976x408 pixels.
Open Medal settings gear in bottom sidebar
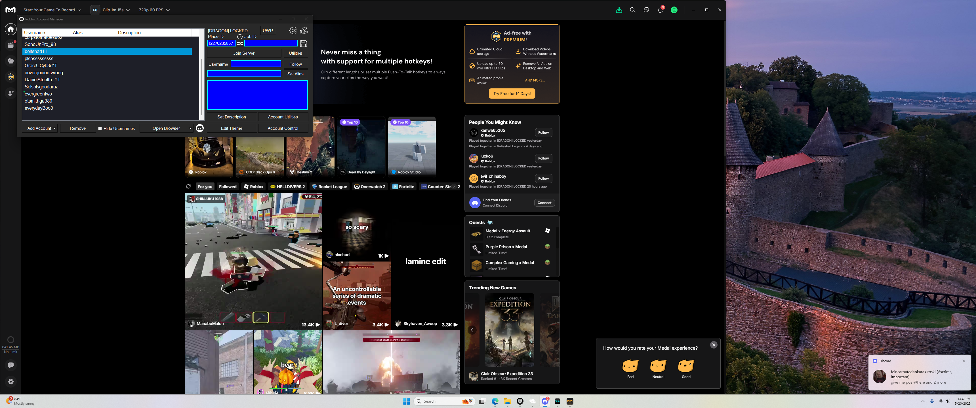(10, 382)
